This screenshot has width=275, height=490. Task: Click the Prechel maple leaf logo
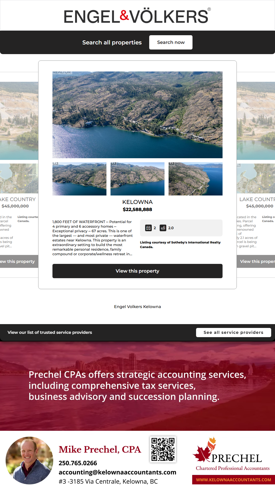point(205,449)
